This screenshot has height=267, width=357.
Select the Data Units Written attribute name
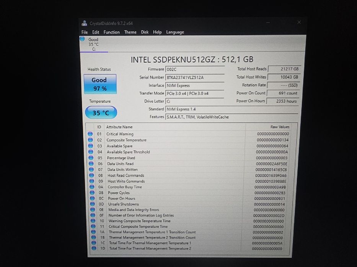point(122,170)
